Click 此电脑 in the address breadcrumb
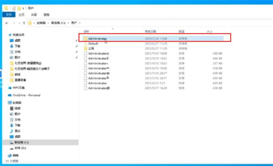273x166 pixels. 41,23
